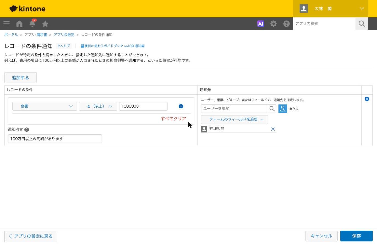Focus the アプリ内検索 search box
The image size is (377, 244).
click(x=324, y=24)
